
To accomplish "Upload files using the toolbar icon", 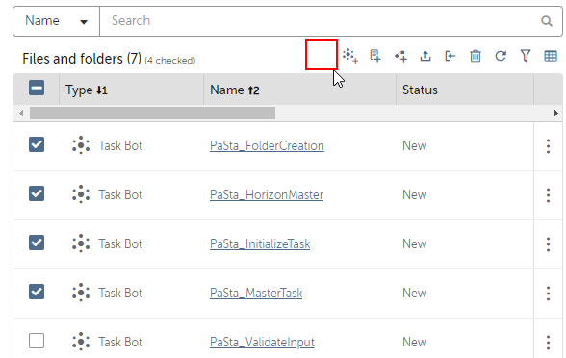I will click(425, 56).
